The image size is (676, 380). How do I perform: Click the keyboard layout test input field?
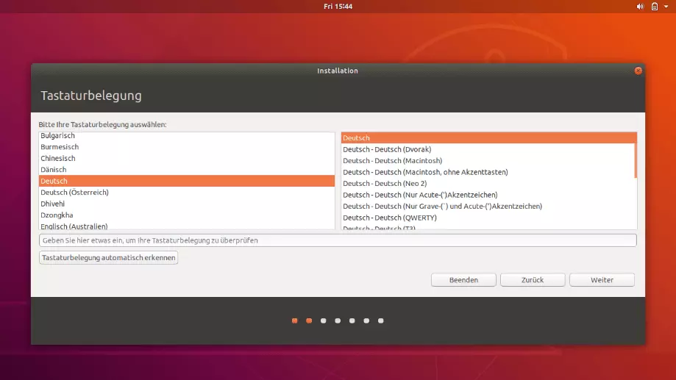pyautogui.click(x=338, y=240)
